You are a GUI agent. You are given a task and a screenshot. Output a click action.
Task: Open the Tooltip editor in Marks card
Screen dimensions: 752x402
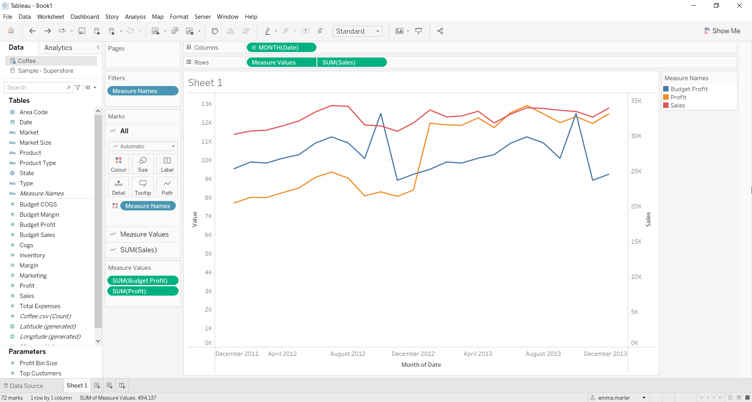(x=143, y=187)
